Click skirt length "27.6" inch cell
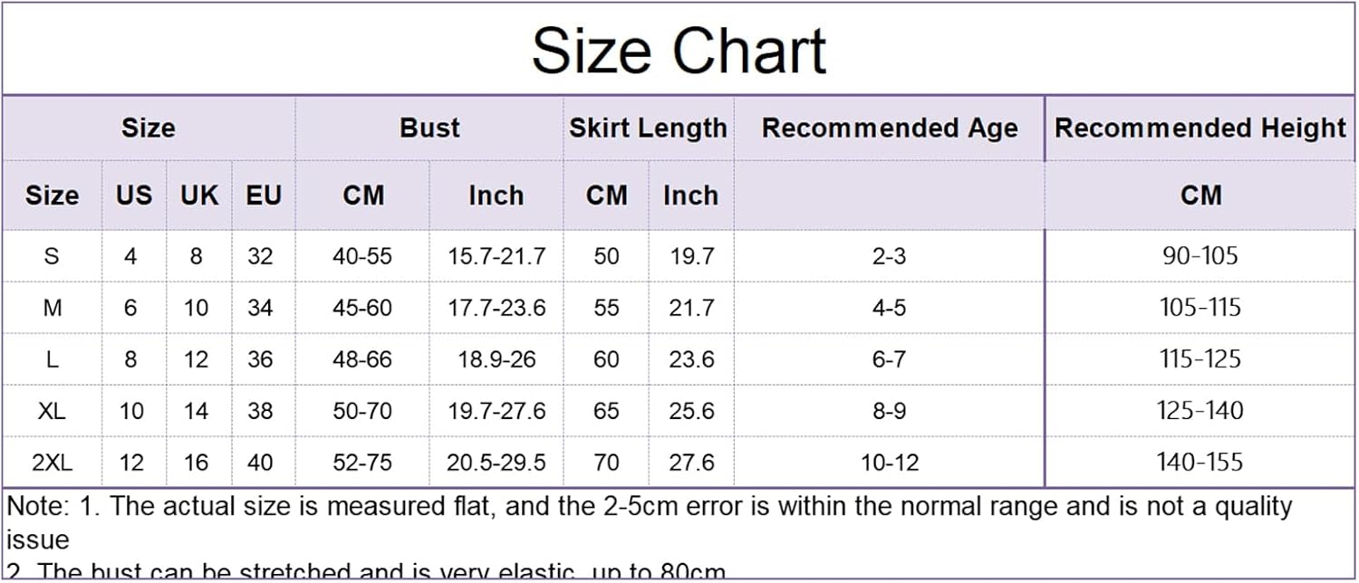Viewport: 1359px width, 583px height. tap(691, 463)
